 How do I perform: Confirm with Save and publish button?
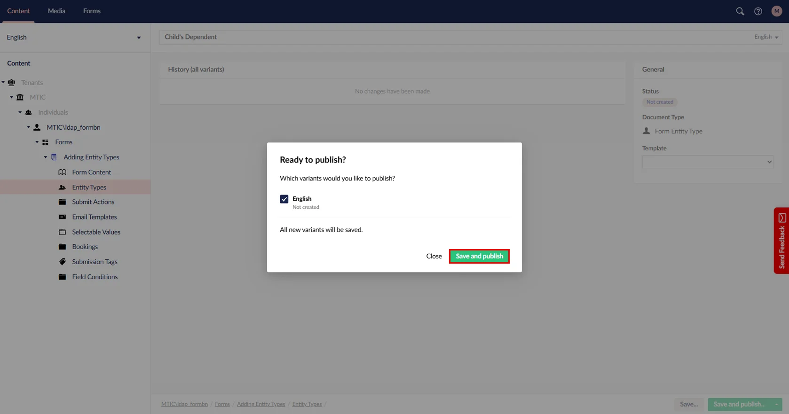pyautogui.click(x=479, y=256)
